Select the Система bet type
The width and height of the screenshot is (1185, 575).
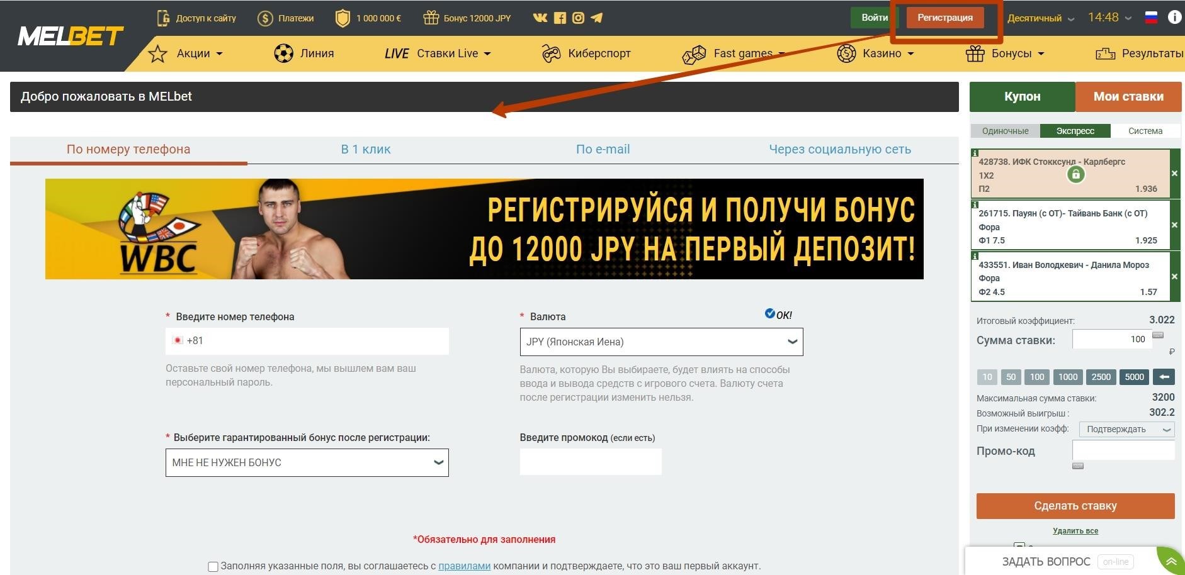point(1145,131)
